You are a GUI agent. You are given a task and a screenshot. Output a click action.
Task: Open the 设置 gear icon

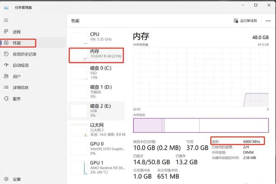pos(6,179)
